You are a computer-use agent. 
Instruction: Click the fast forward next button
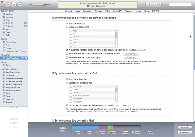coord(19,4)
